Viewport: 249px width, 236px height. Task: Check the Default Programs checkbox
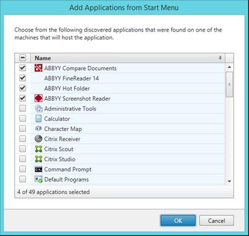click(x=22, y=179)
